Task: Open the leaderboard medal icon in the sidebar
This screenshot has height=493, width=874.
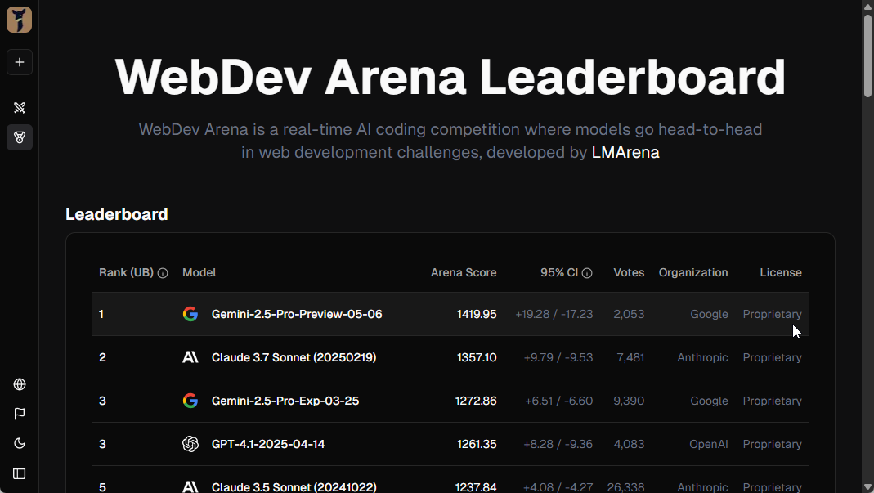Action: coord(19,137)
